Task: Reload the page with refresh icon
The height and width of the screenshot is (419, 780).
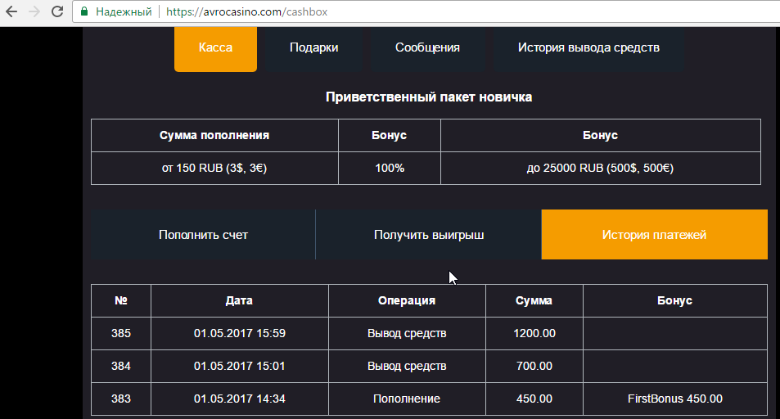Action: 56,12
